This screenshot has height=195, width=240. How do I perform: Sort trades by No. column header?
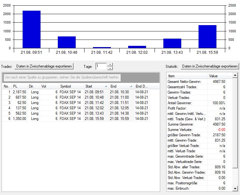click(x=7, y=86)
